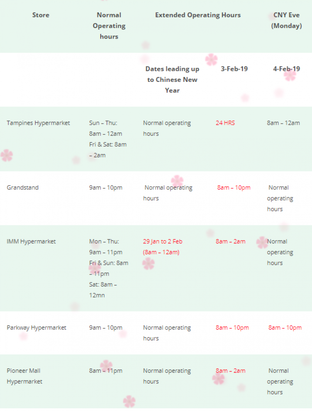Click Parkway's CNY Eve 8am – 10pm hours
The image size is (312, 411).
click(x=285, y=328)
